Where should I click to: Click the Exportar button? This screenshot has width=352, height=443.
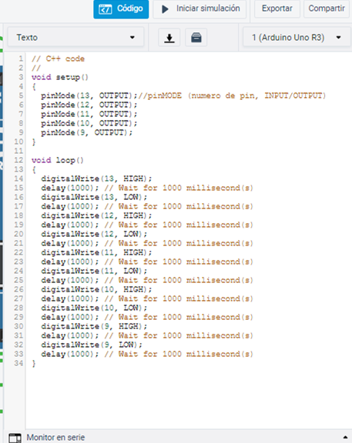(x=277, y=8)
